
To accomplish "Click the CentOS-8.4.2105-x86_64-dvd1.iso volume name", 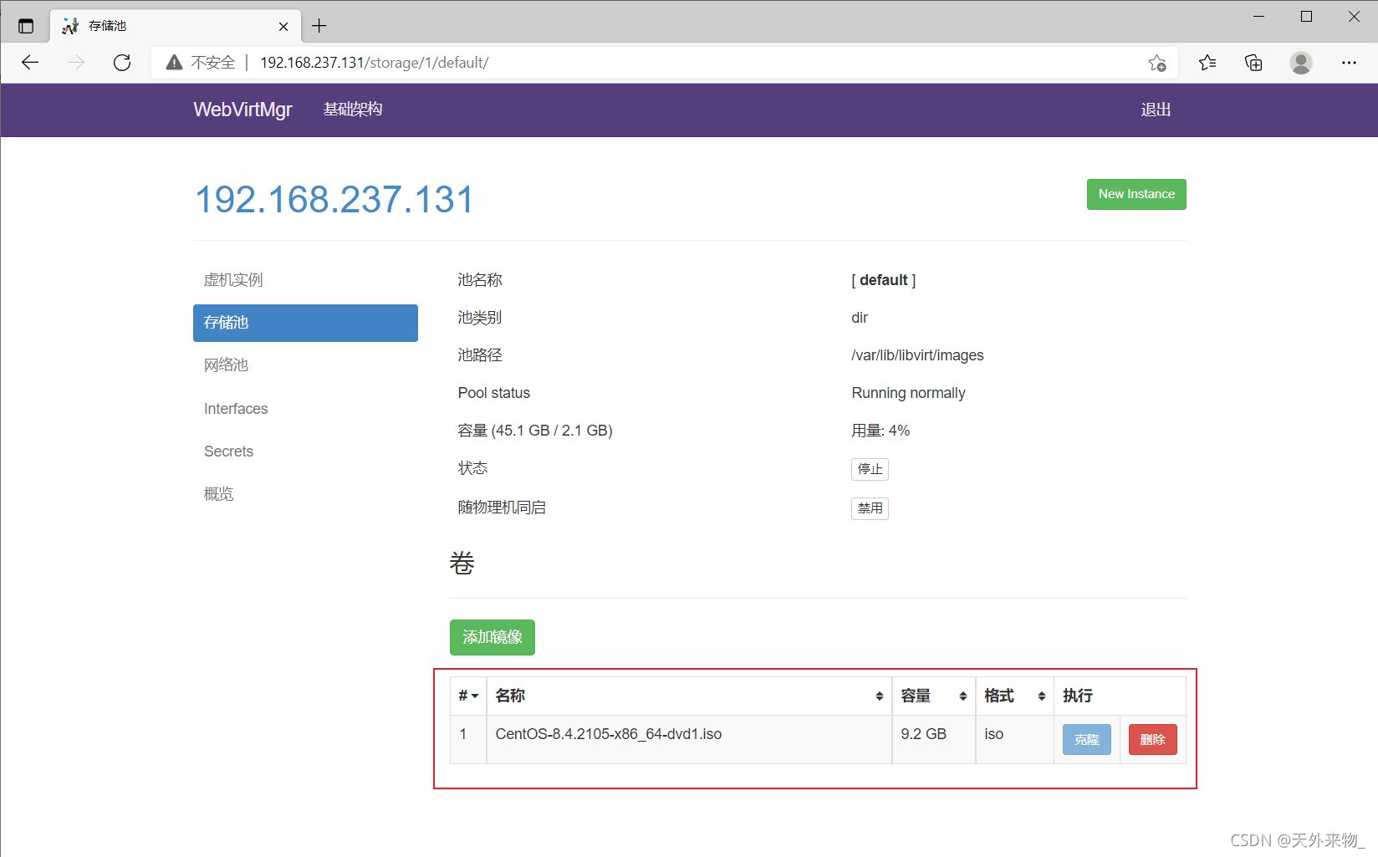I will coord(608,734).
